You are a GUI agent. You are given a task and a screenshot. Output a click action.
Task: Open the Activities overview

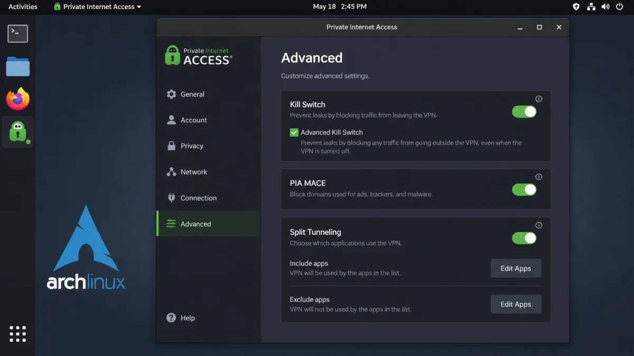click(23, 7)
